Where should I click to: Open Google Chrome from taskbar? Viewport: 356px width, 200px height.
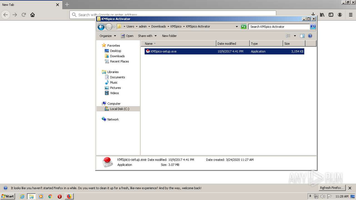point(50,196)
